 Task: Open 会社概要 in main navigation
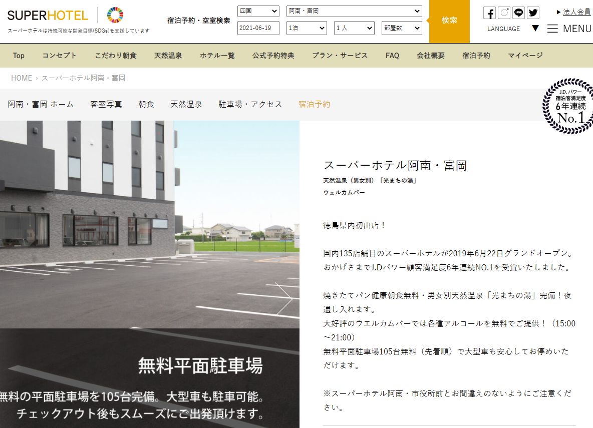pos(431,56)
